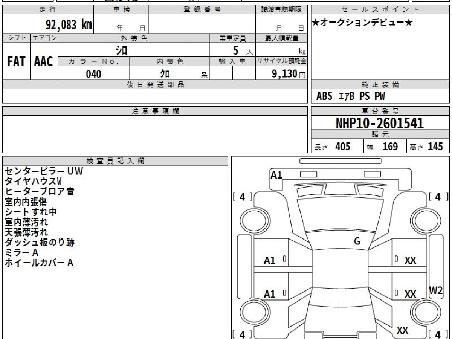Click the recycle deposit value 9,130円

click(289, 74)
